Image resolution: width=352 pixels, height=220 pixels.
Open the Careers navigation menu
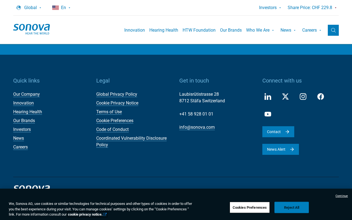(312, 30)
